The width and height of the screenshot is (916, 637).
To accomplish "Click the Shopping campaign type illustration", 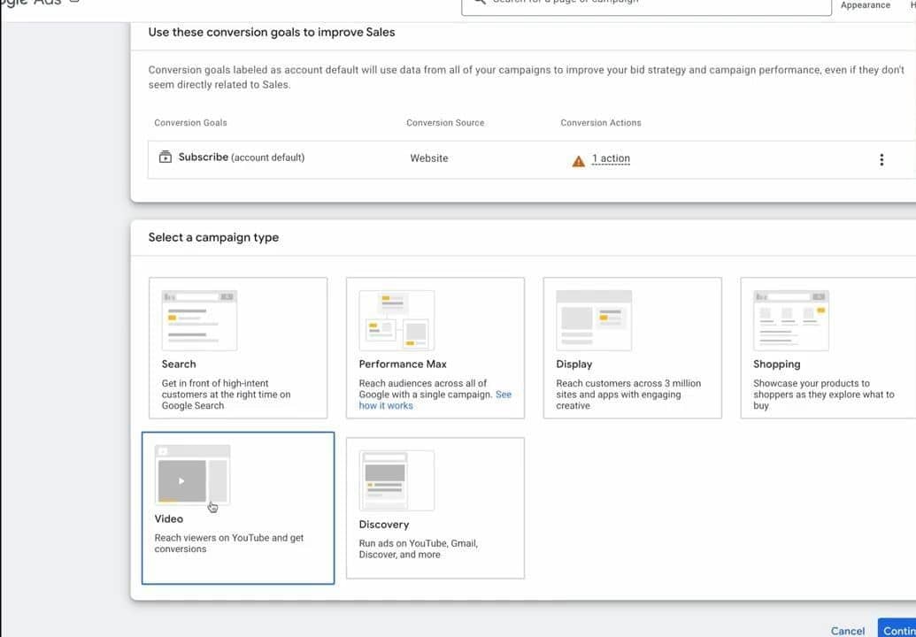I will pos(790,320).
